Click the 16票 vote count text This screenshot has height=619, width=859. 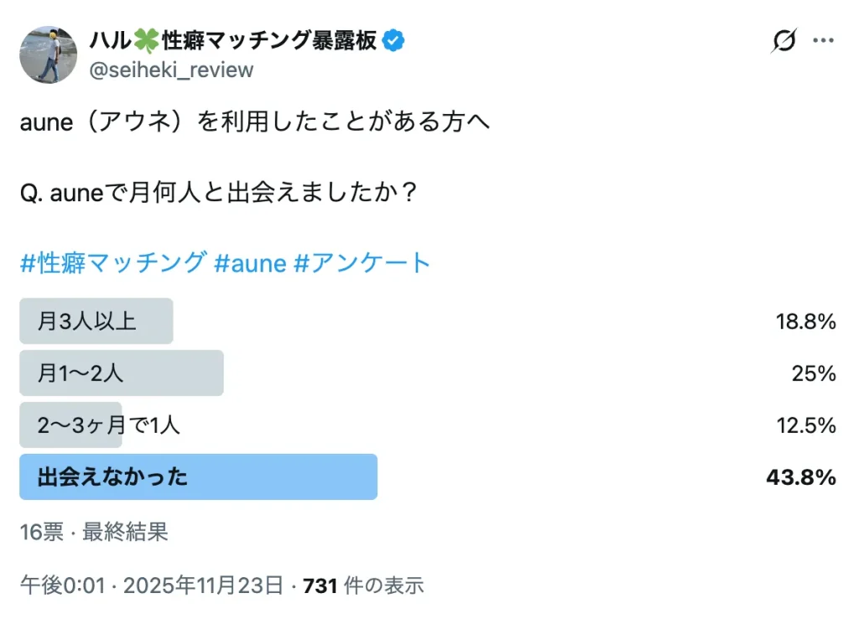coord(41,531)
